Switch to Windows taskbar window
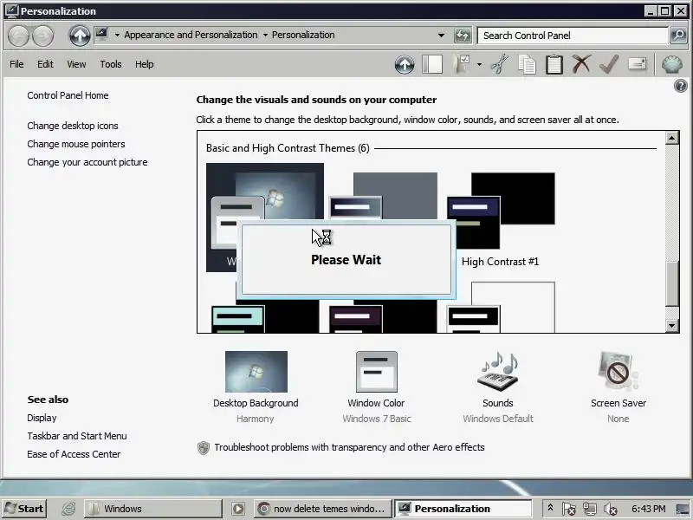The image size is (693, 520). pyautogui.click(x=153, y=509)
